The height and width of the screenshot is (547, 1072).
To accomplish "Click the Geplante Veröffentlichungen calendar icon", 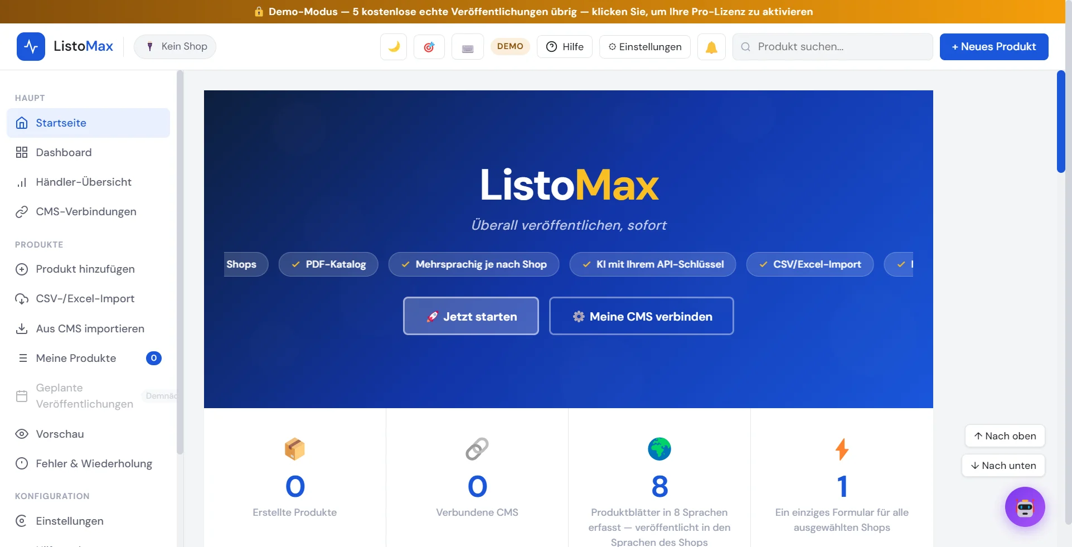I will pyautogui.click(x=22, y=396).
